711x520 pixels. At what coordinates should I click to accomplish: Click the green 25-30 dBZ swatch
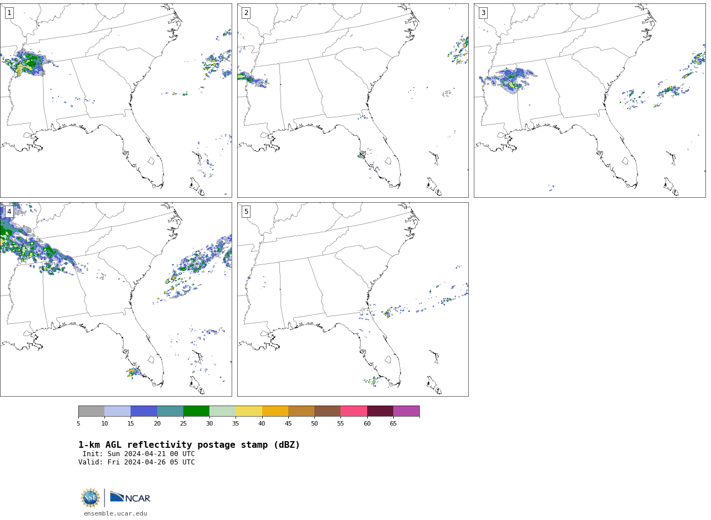coord(196,411)
